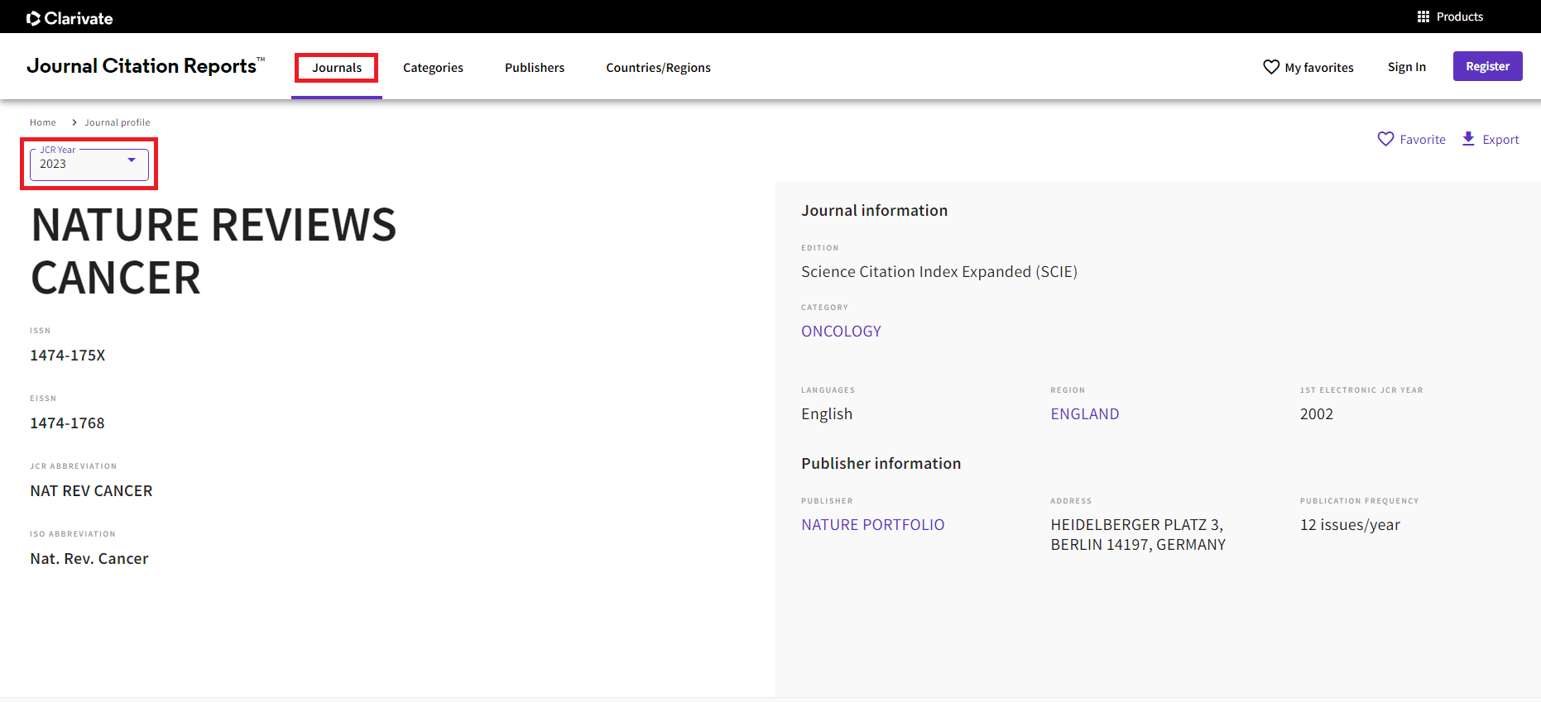Open the JCR Year dropdown

tap(89, 164)
